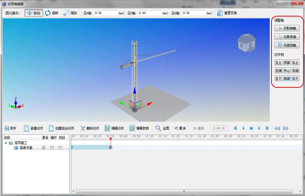This screenshot has width=305, height=196.
Task: Align to 左上 (top-left)
Action: (x=278, y=62)
